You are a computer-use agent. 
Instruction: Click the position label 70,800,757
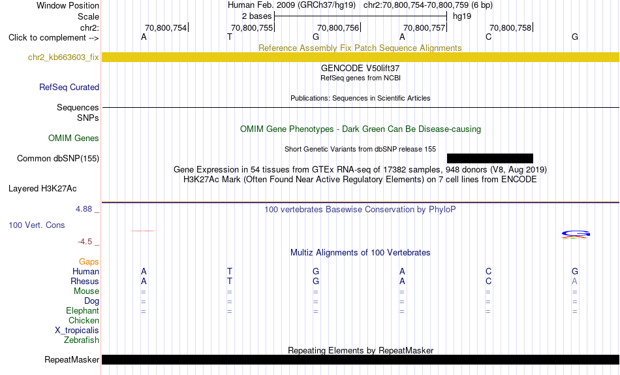pyautogui.click(x=424, y=27)
